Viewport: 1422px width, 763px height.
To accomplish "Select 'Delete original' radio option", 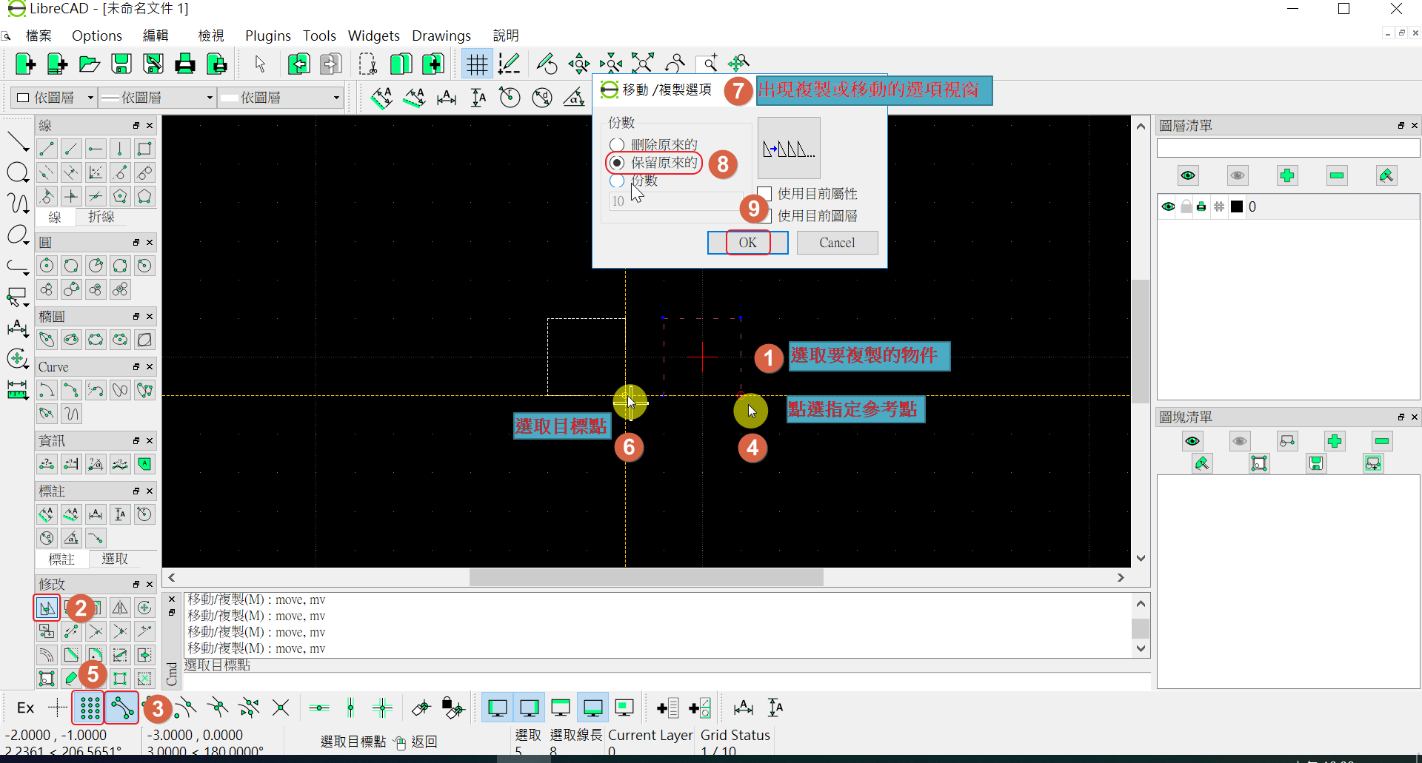I will 617,145.
